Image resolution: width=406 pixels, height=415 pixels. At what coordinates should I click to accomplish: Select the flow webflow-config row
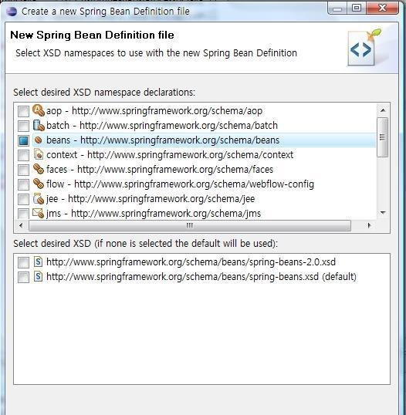click(x=180, y=184)
